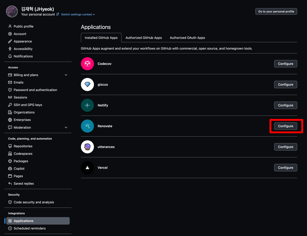Configure the Vercel app
The height and width of the screenshot is (236, 307).
tap(286, 168)
